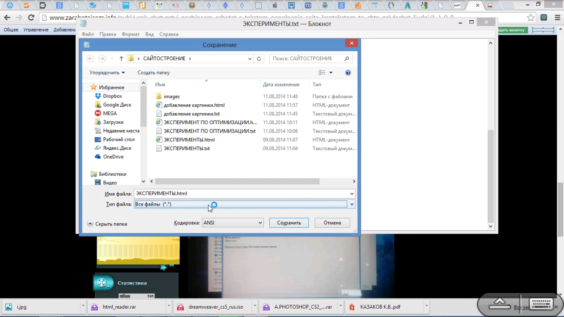Screen dimensions: 564x317
Task: Click Сохранить button
Action: (289, 223)
